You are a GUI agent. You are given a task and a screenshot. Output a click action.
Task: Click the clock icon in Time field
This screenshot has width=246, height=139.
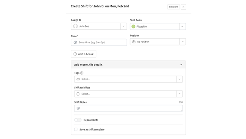[x=75, y=42]
